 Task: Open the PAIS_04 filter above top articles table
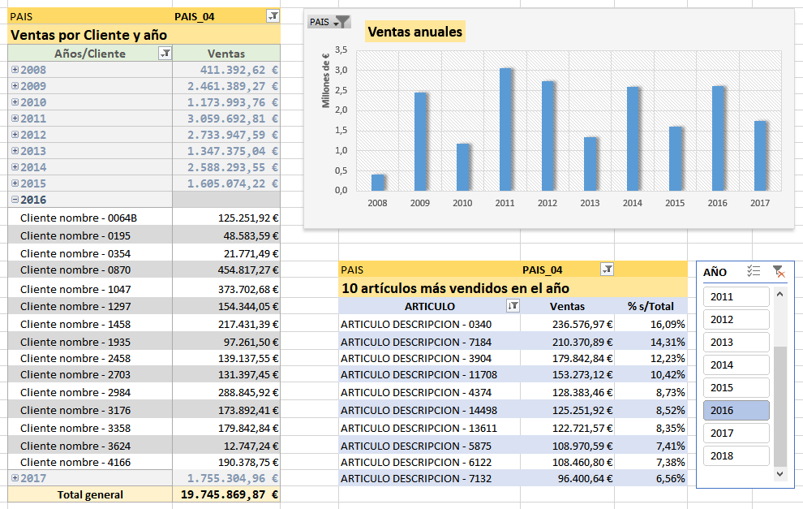608,270
